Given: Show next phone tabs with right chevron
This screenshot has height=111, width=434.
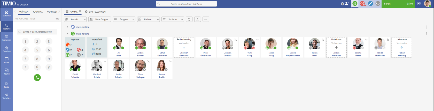Looking at the screenshot, I should pos(59,11).
